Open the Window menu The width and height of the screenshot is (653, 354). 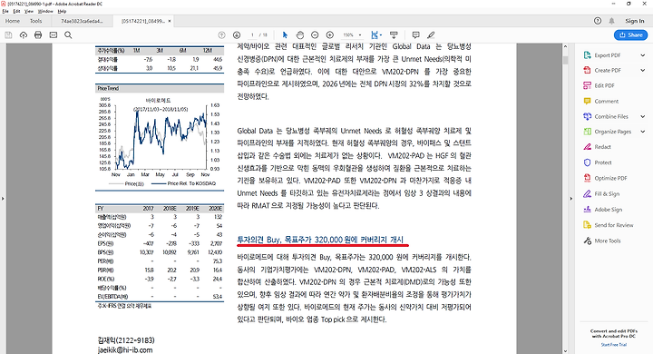coord(45,11)
